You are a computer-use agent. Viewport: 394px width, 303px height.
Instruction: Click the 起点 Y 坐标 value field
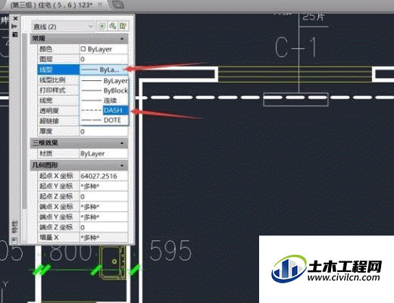[103, 186]
